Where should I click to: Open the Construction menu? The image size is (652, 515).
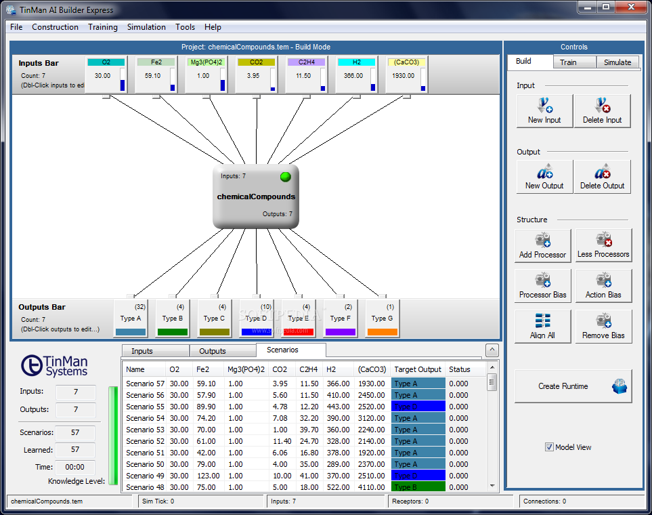[x=55, y=27]
